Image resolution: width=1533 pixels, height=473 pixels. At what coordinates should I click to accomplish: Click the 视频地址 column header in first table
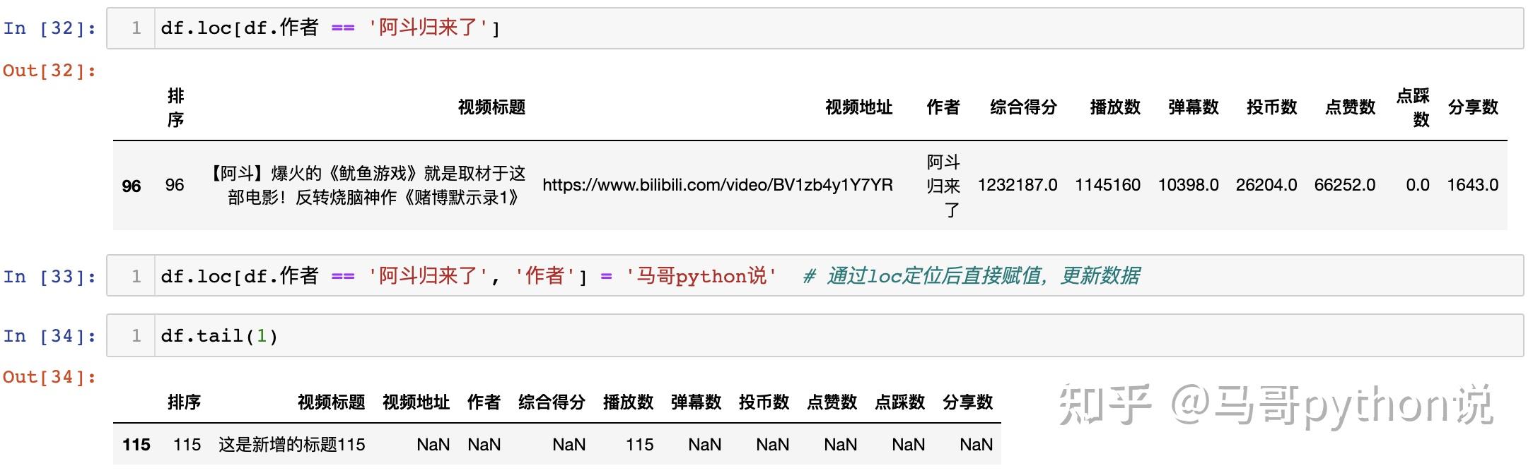pyautogui.click(x=858, y=107)
